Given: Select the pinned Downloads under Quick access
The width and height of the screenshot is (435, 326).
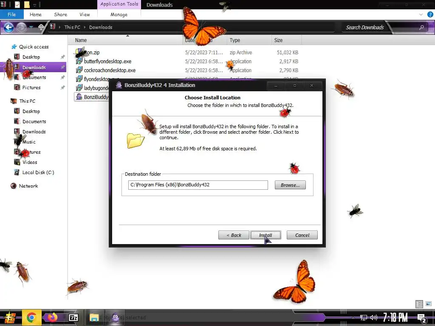Looking at the screenshot, I should [34, 67].
